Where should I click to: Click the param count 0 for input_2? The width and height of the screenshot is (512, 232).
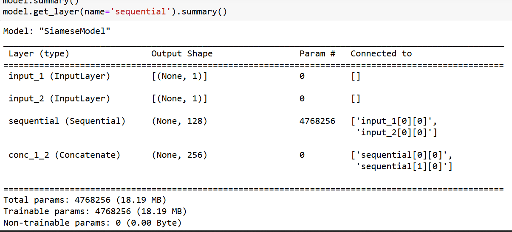click(x=302, y=99)
